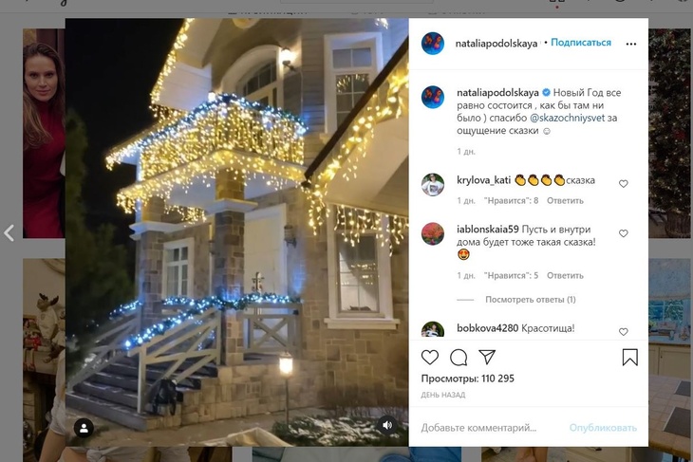Go to previous post with left arrow
Viewport: 693px width, 462px height.
tap(9, 232)
